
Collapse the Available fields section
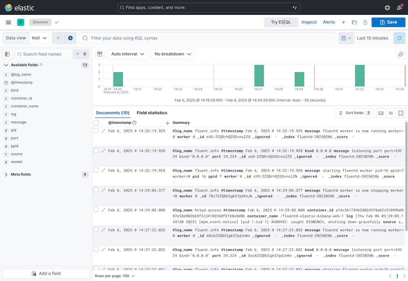coord(6,65)
